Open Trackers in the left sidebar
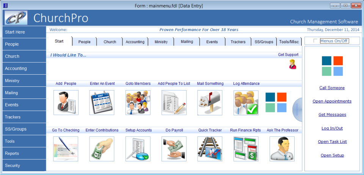The image size is (364, 175). click(24, 117)
